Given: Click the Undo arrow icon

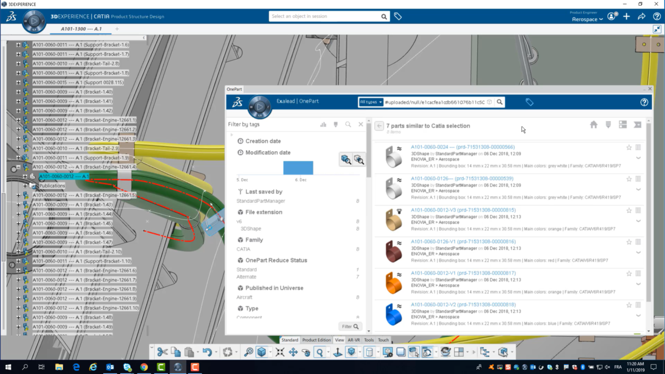Looking at the screenshot, I should [x=207, y=352].
